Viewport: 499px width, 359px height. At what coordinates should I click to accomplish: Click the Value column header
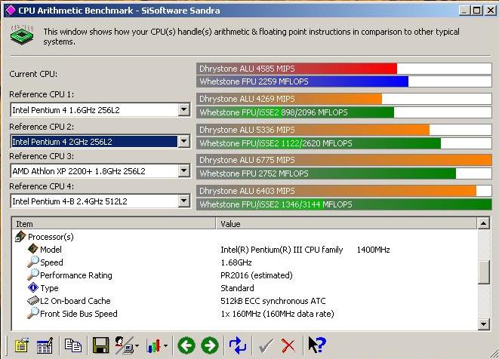point(347,224)
